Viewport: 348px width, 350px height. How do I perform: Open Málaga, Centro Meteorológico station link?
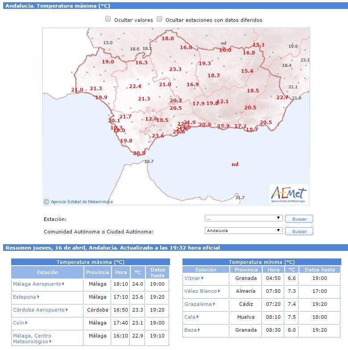point(32,338)
